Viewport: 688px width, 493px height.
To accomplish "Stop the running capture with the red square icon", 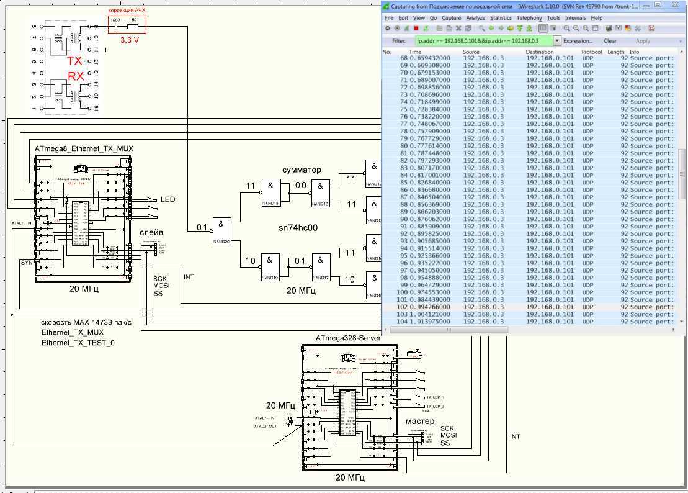I will click(x=416, y=29).
